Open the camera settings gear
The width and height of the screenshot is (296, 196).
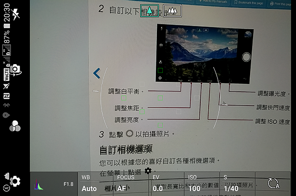click(15, 181)
